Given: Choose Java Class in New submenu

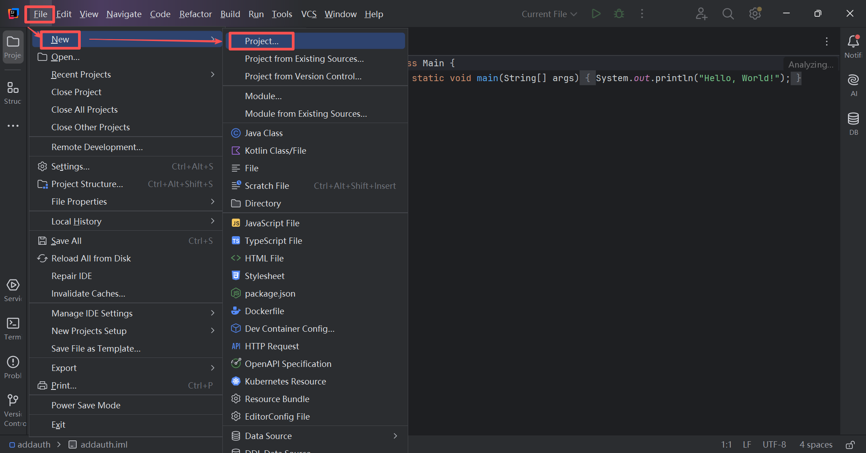Looking at the screenshot, I should tap(263, 133).
